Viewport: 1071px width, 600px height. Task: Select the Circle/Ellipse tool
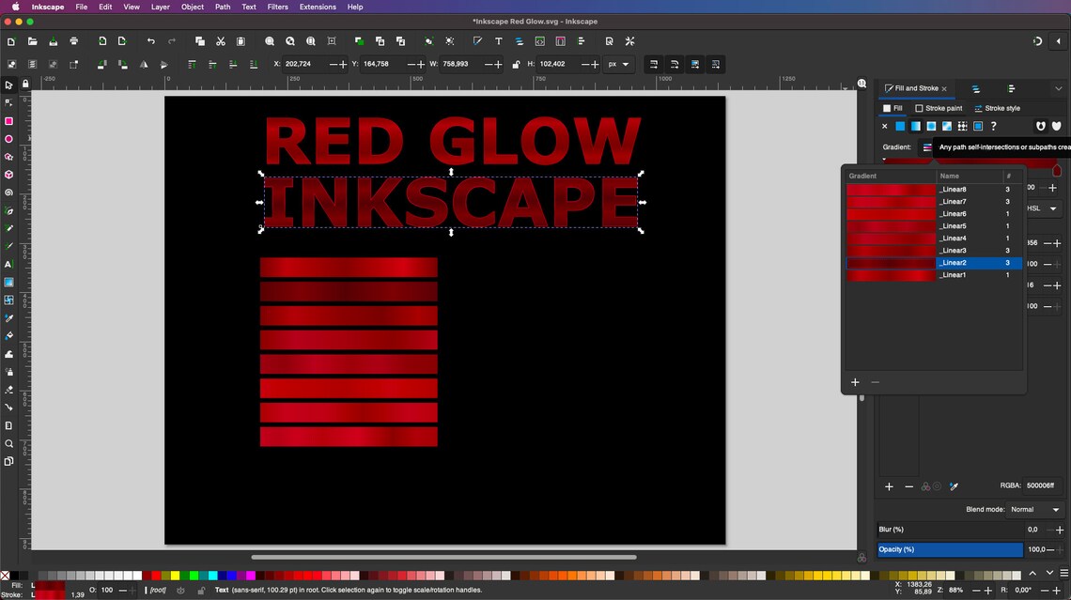click(x=9, y=138)
